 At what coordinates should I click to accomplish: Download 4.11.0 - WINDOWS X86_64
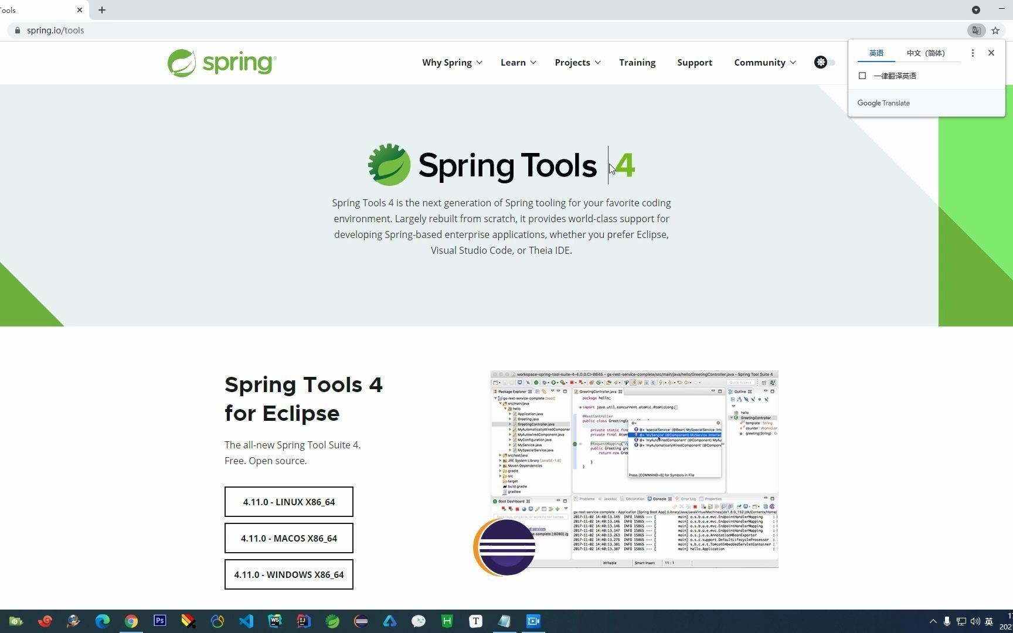click(289, 574)
